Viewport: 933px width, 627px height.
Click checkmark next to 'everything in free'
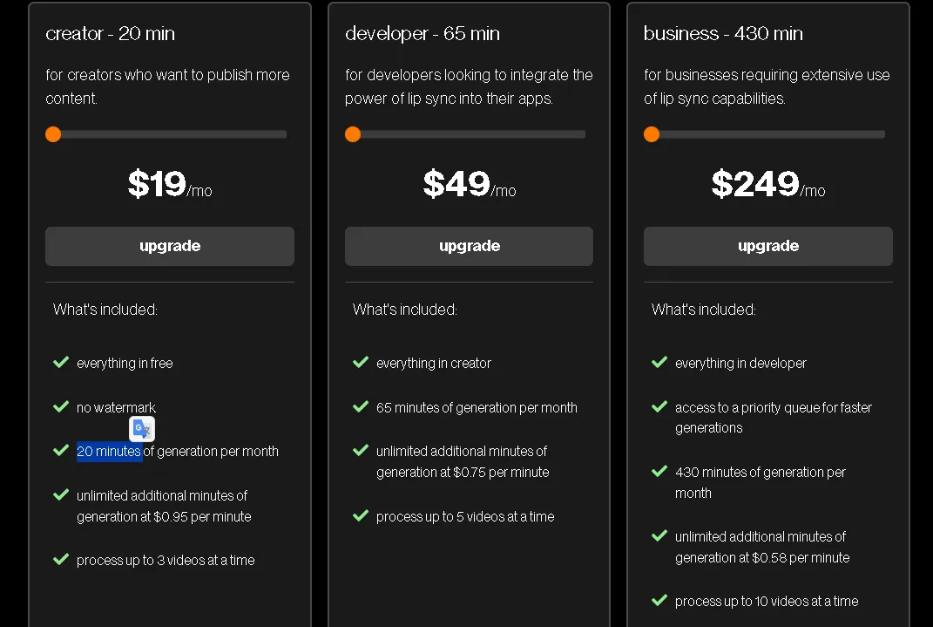(x=61, y=362)
